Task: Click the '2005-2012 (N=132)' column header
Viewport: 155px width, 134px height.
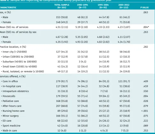Action: 124,6
